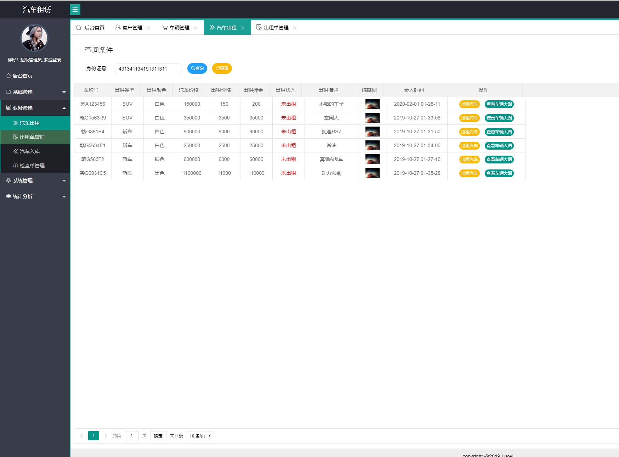619x457 pixels.
Task: Collapse the 业务管理 sidebar menu
Action: [35, 108]
